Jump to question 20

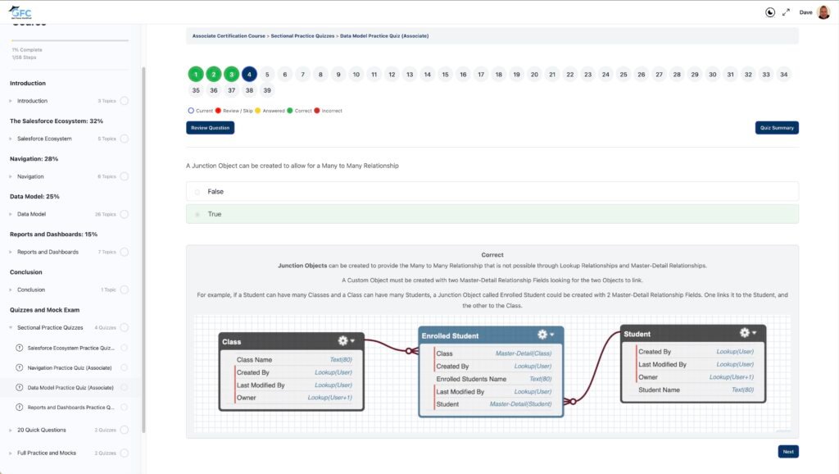click(x=534, y=75)
